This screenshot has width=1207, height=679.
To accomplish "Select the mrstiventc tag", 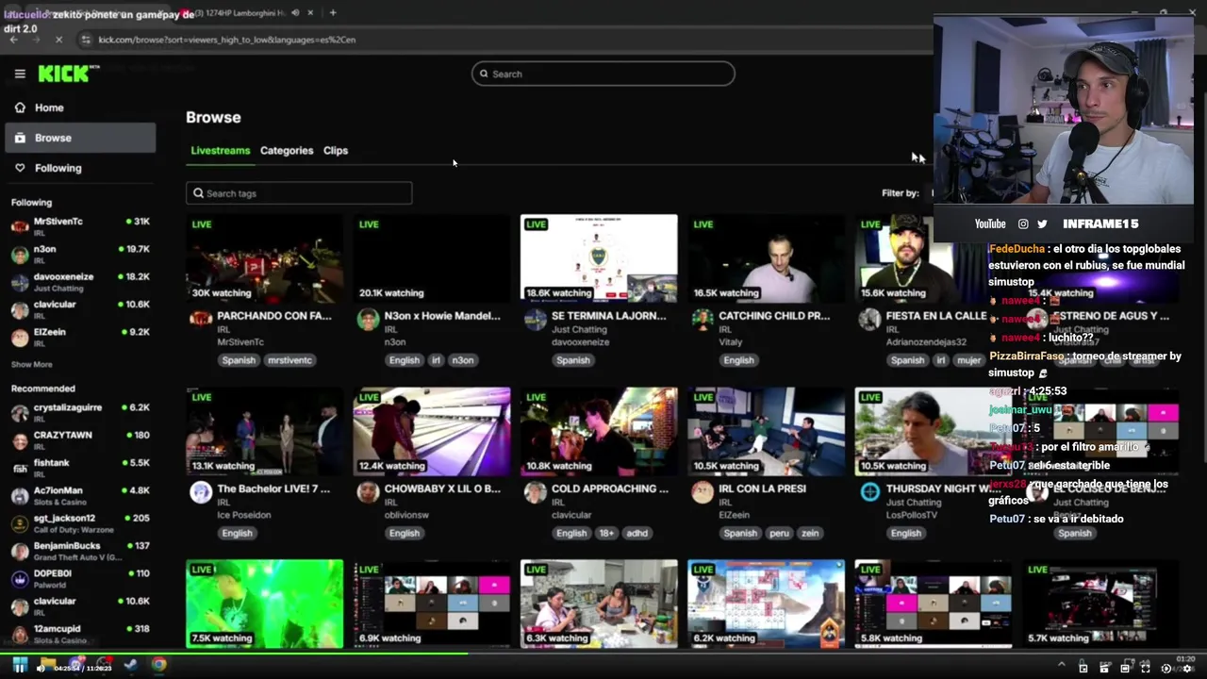I will click(x=289, y=360).
